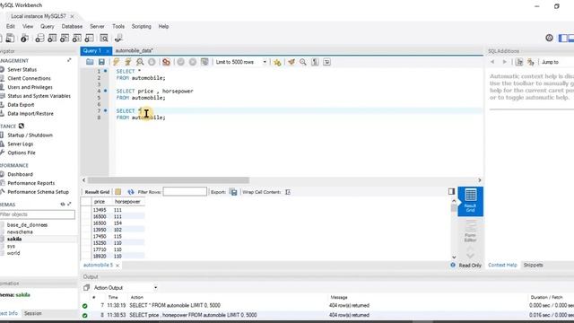Viewport: 574px width, 323px height.
Task: Click the Filter objects schema search field
Action: (x=37, y=214)
